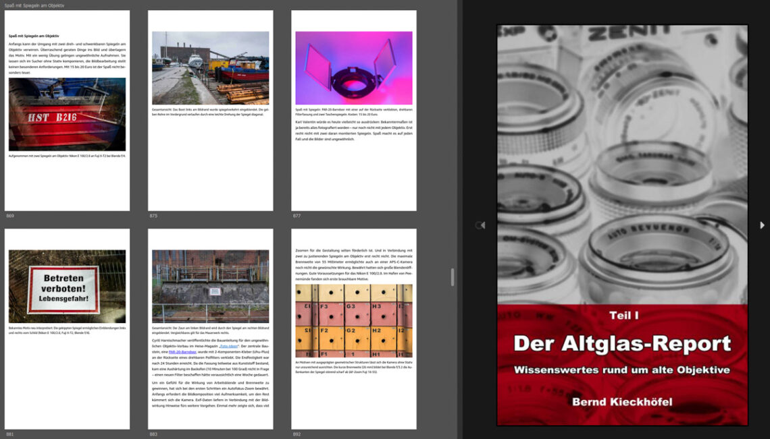Open page 892 thumbnail with colored grid
Image resolution: width=770 pixels, height=439 pixels.
tap(353, 329)
